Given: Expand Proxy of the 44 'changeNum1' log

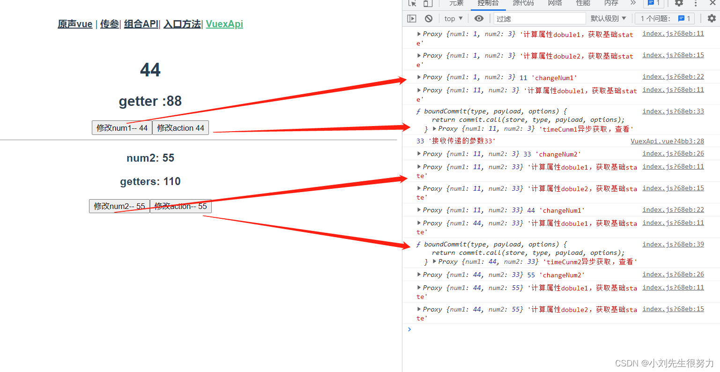Looking at the screenshot, I should coord(419,210).
